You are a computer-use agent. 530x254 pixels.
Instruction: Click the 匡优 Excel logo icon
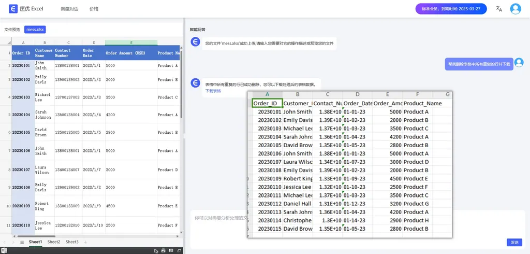click(13, 9)
